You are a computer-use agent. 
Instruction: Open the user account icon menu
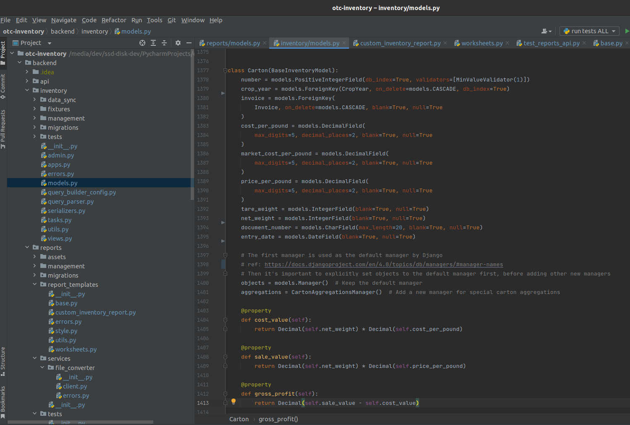pos(546,31)
